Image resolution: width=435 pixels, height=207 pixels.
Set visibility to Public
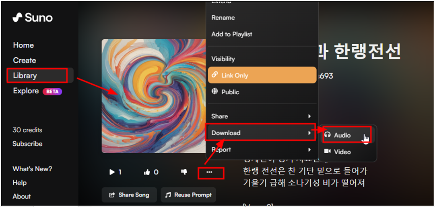click(x=262, y=92)
